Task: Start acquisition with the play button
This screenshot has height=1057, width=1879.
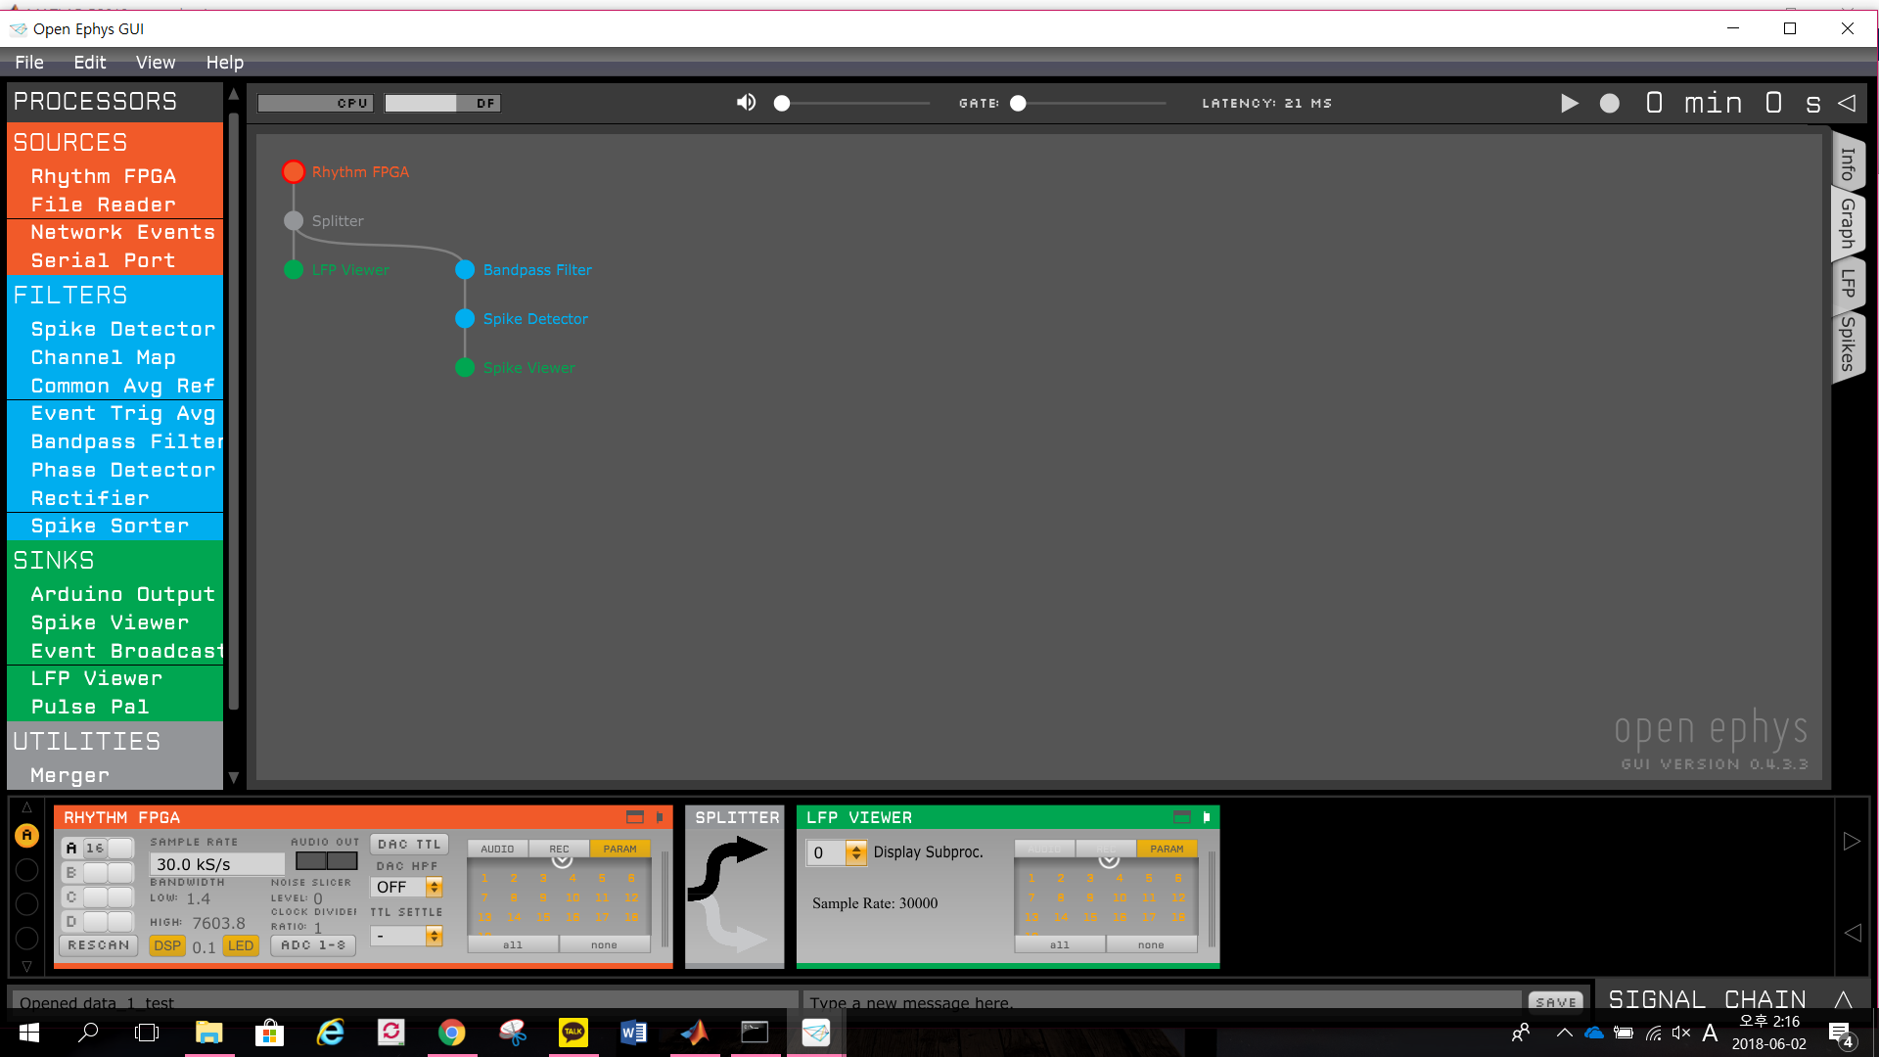Action: tap(1570, 102)
